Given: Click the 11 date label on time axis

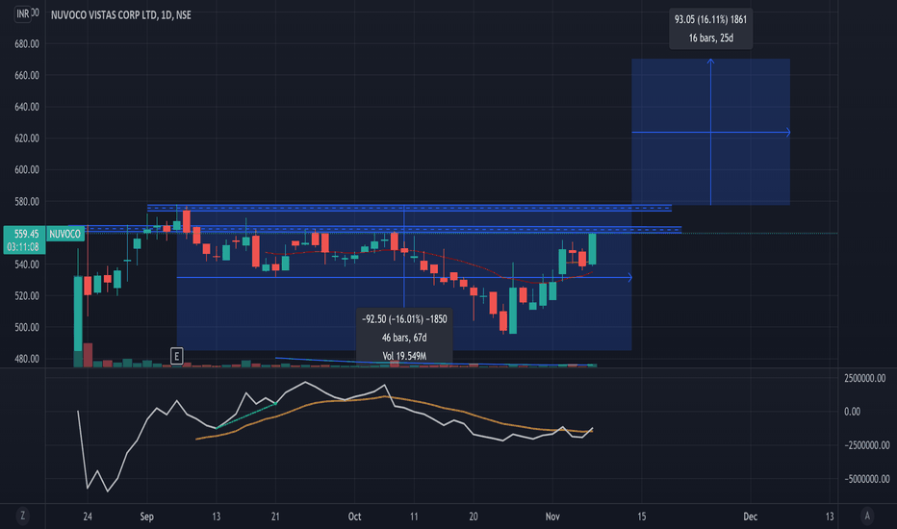Looking at the screenshot, I should pyautogui.click(x=414, y=516).
